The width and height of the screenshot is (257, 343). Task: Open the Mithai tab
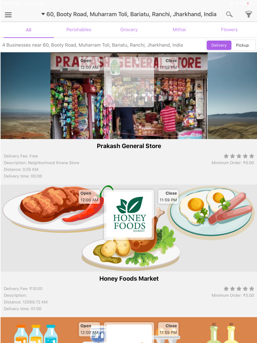tap(179, 30)
